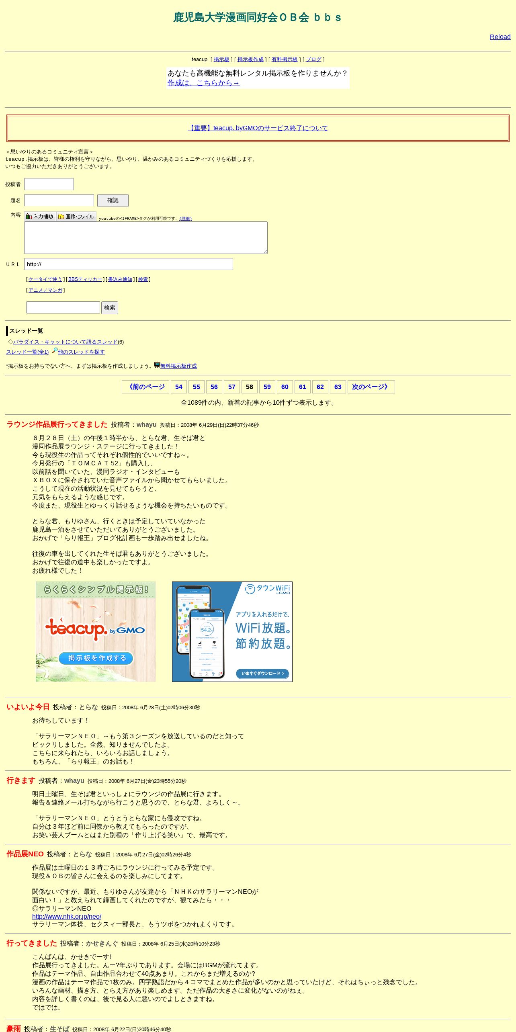
Task: Open the 無料掲示板作成 link
Action: (x=179, y=366)
